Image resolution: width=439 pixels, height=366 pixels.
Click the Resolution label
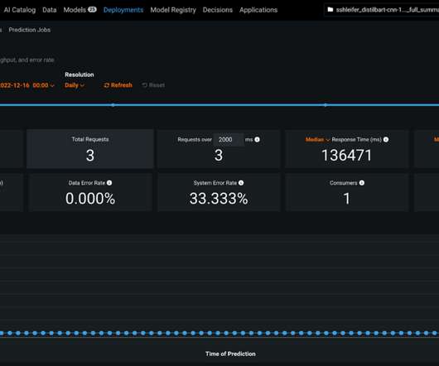[80, 75]
